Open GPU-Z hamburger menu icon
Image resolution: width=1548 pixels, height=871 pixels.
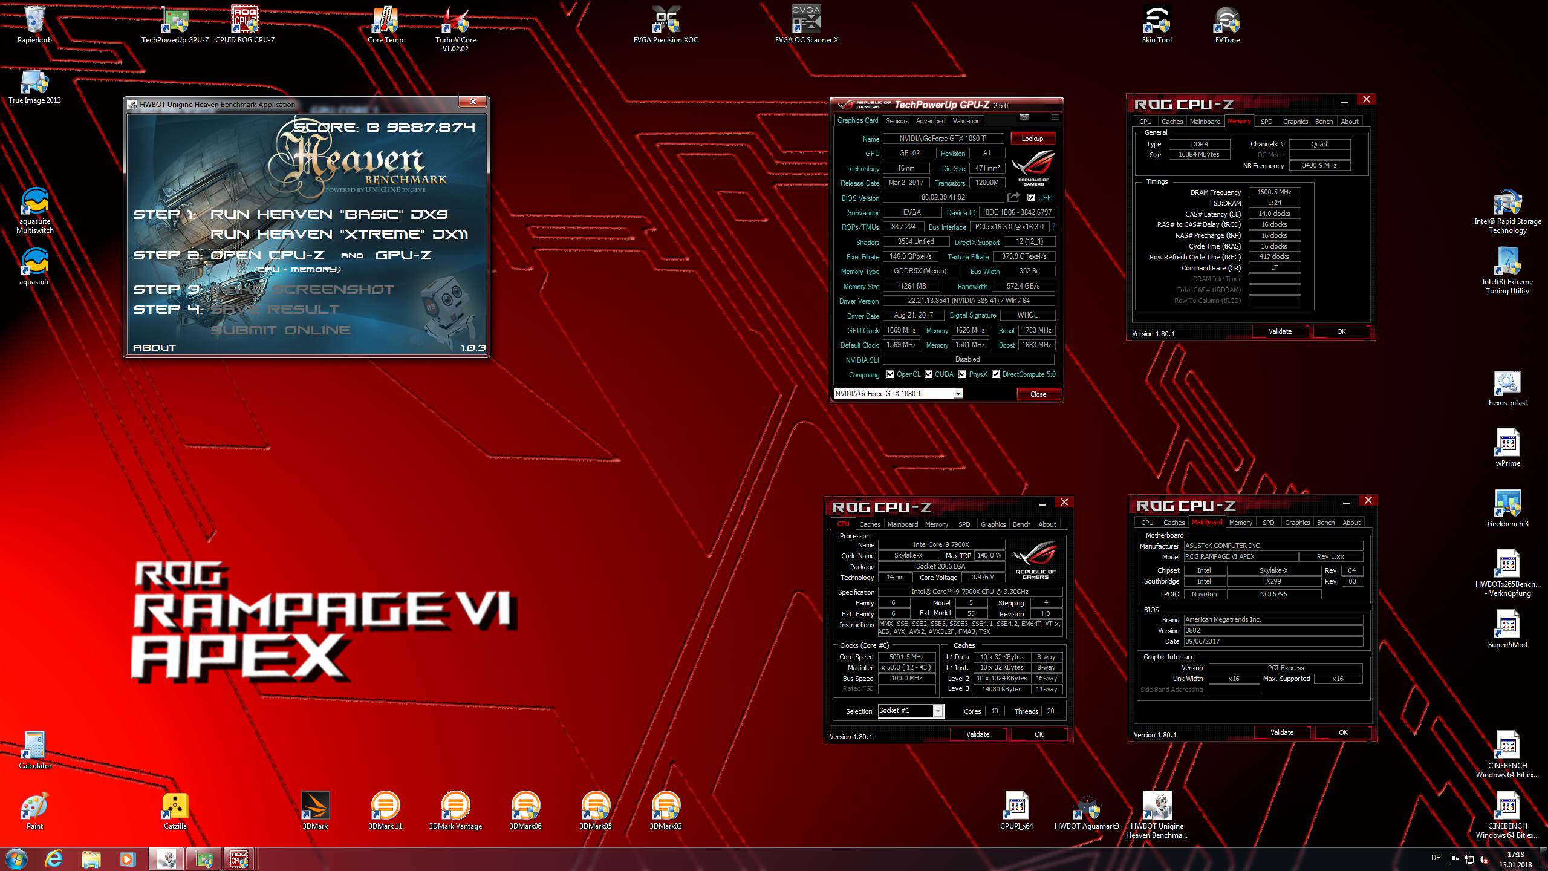[x=1055, y=118]
